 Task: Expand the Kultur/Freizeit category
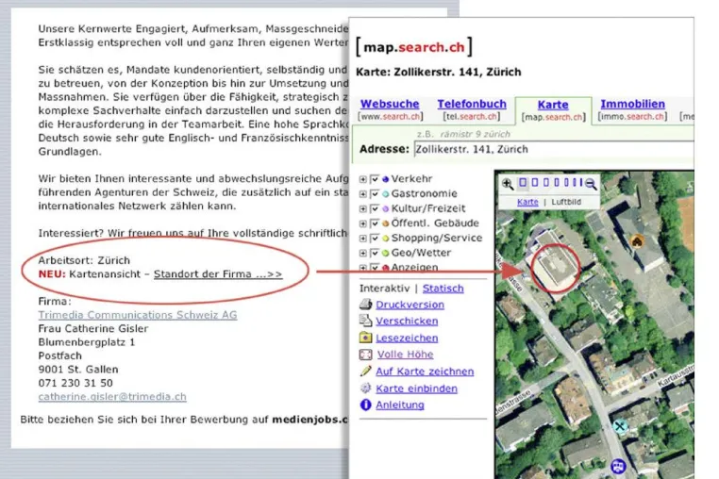363,208
